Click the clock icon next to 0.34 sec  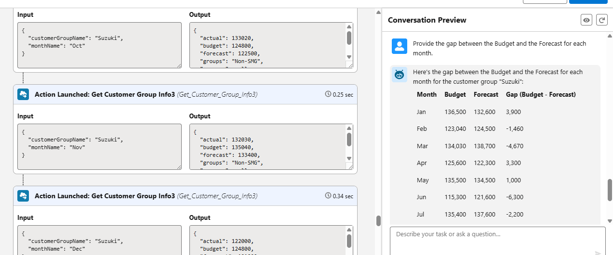[328, 196]
